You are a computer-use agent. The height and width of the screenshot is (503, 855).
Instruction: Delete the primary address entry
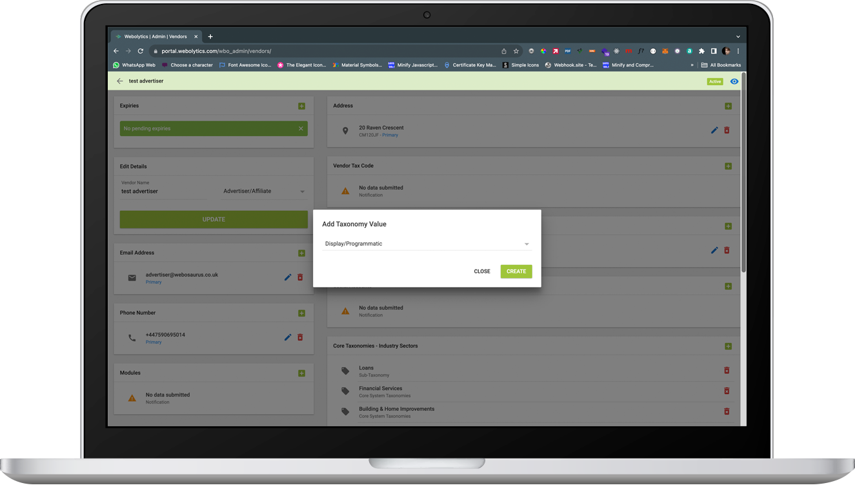(727, 130)
